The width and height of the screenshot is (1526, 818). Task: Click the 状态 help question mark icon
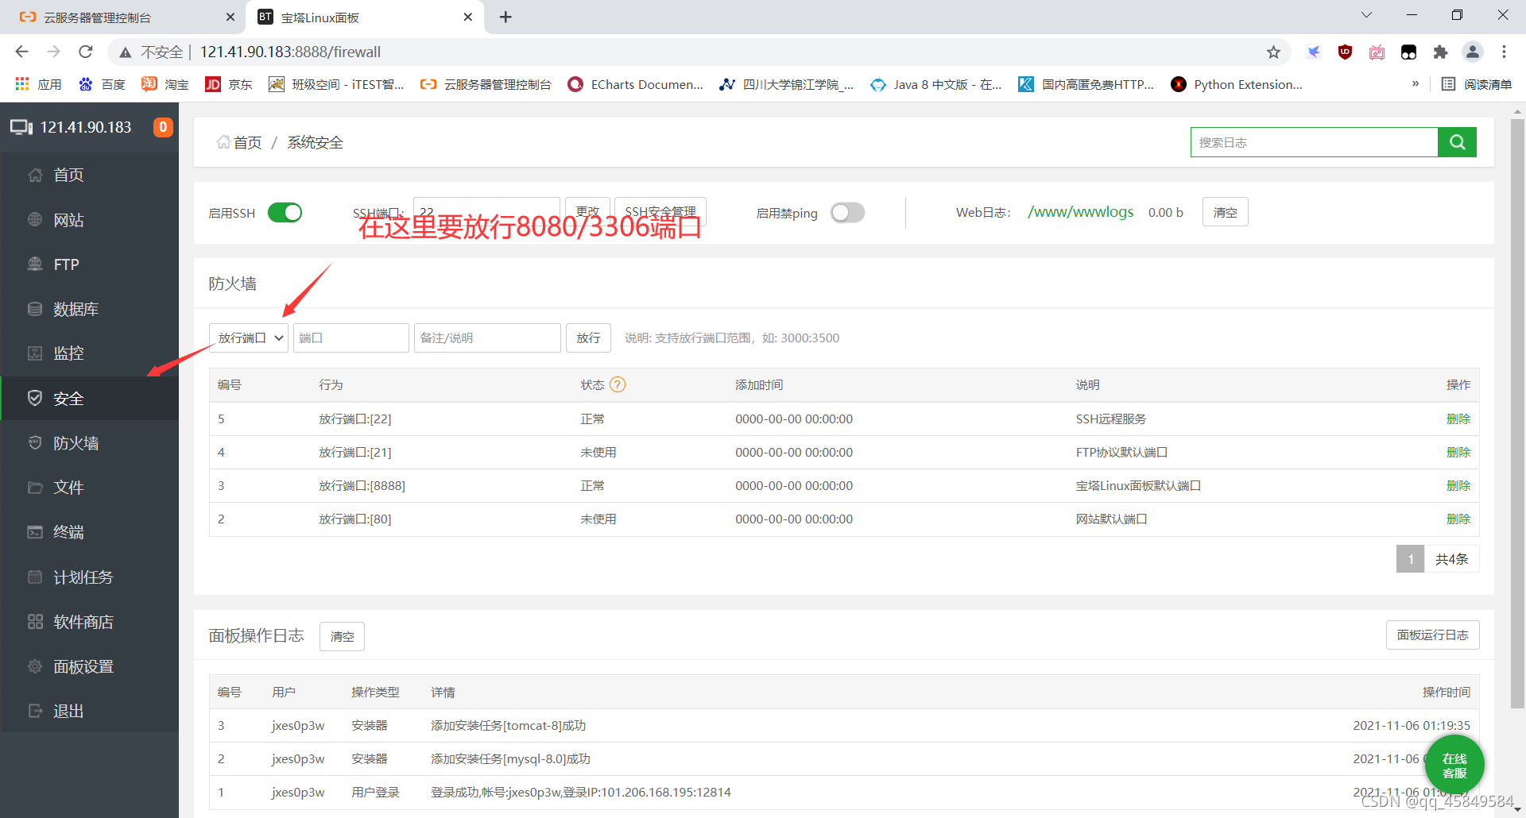click(618, 384)
